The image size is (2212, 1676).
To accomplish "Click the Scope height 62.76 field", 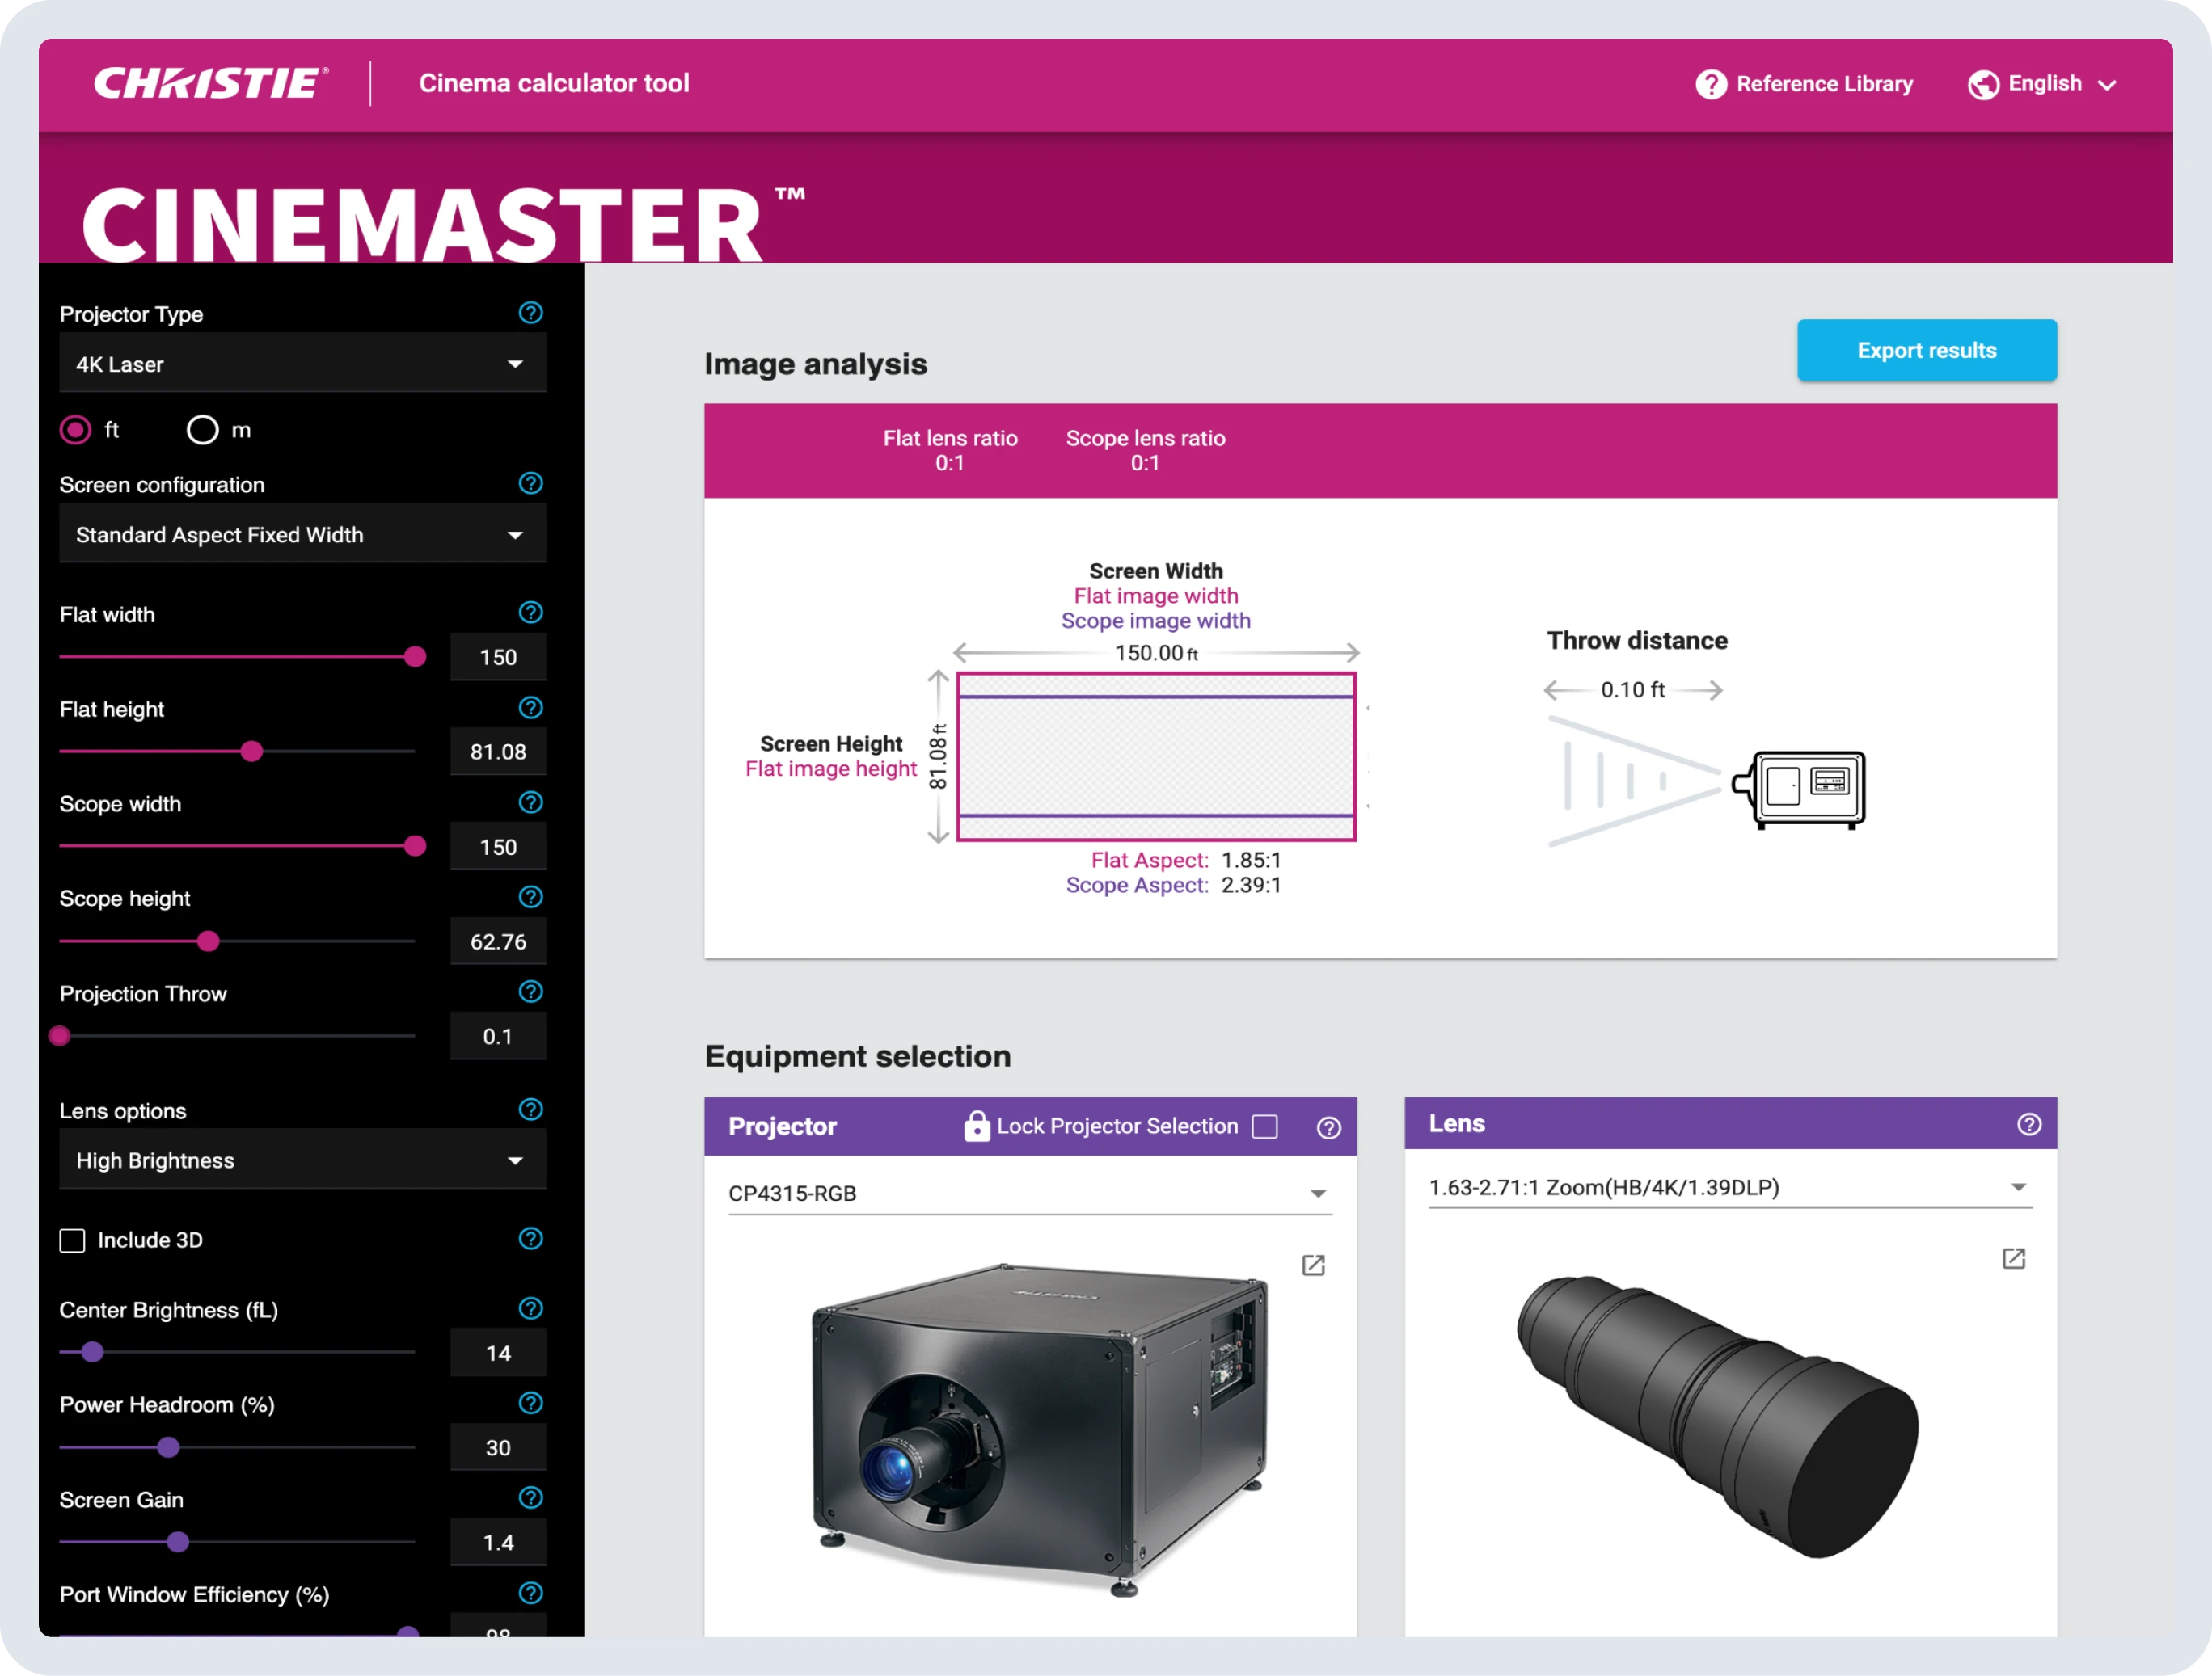I will tap(498, 941).
